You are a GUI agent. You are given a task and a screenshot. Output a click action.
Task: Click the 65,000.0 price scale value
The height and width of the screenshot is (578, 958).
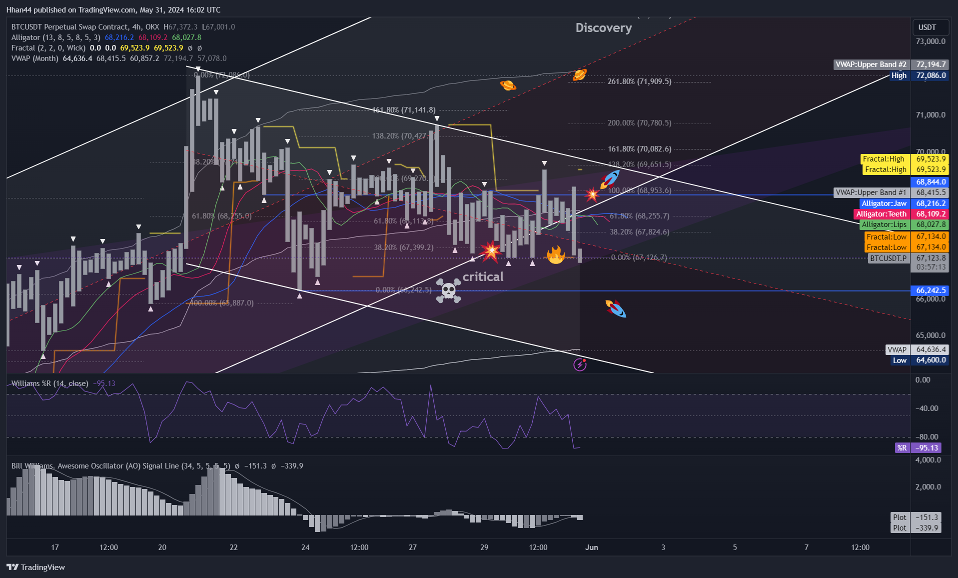(931, 335)
